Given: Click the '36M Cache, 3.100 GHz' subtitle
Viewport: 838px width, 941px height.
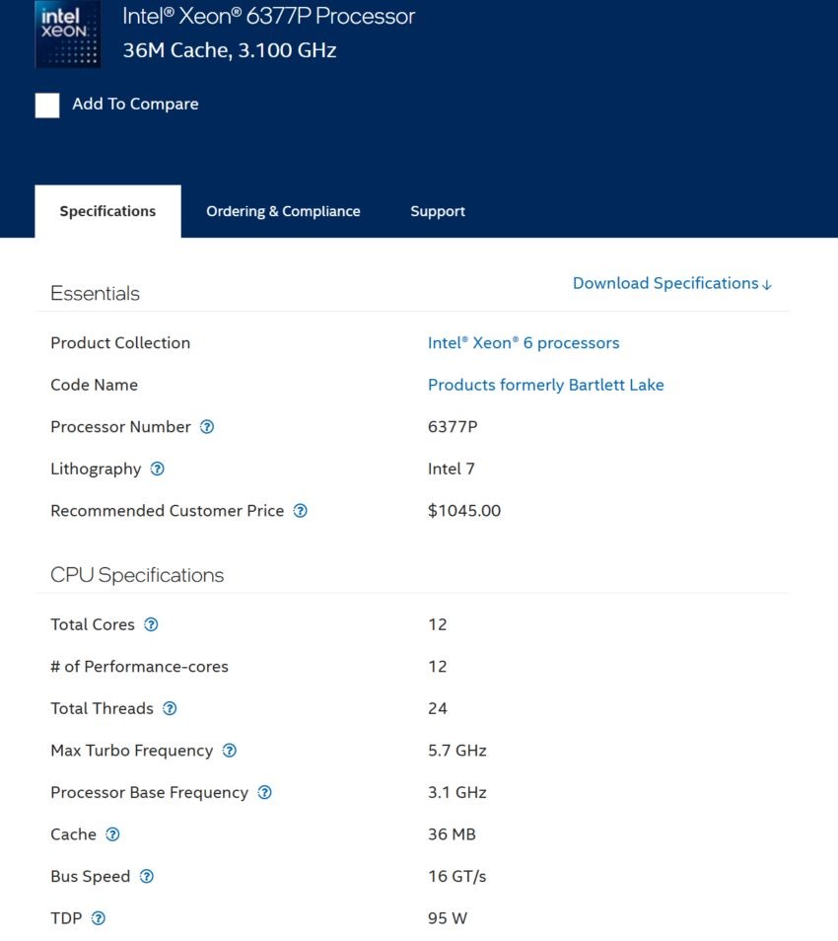Looking at the screenshot, I should (230, 50).
